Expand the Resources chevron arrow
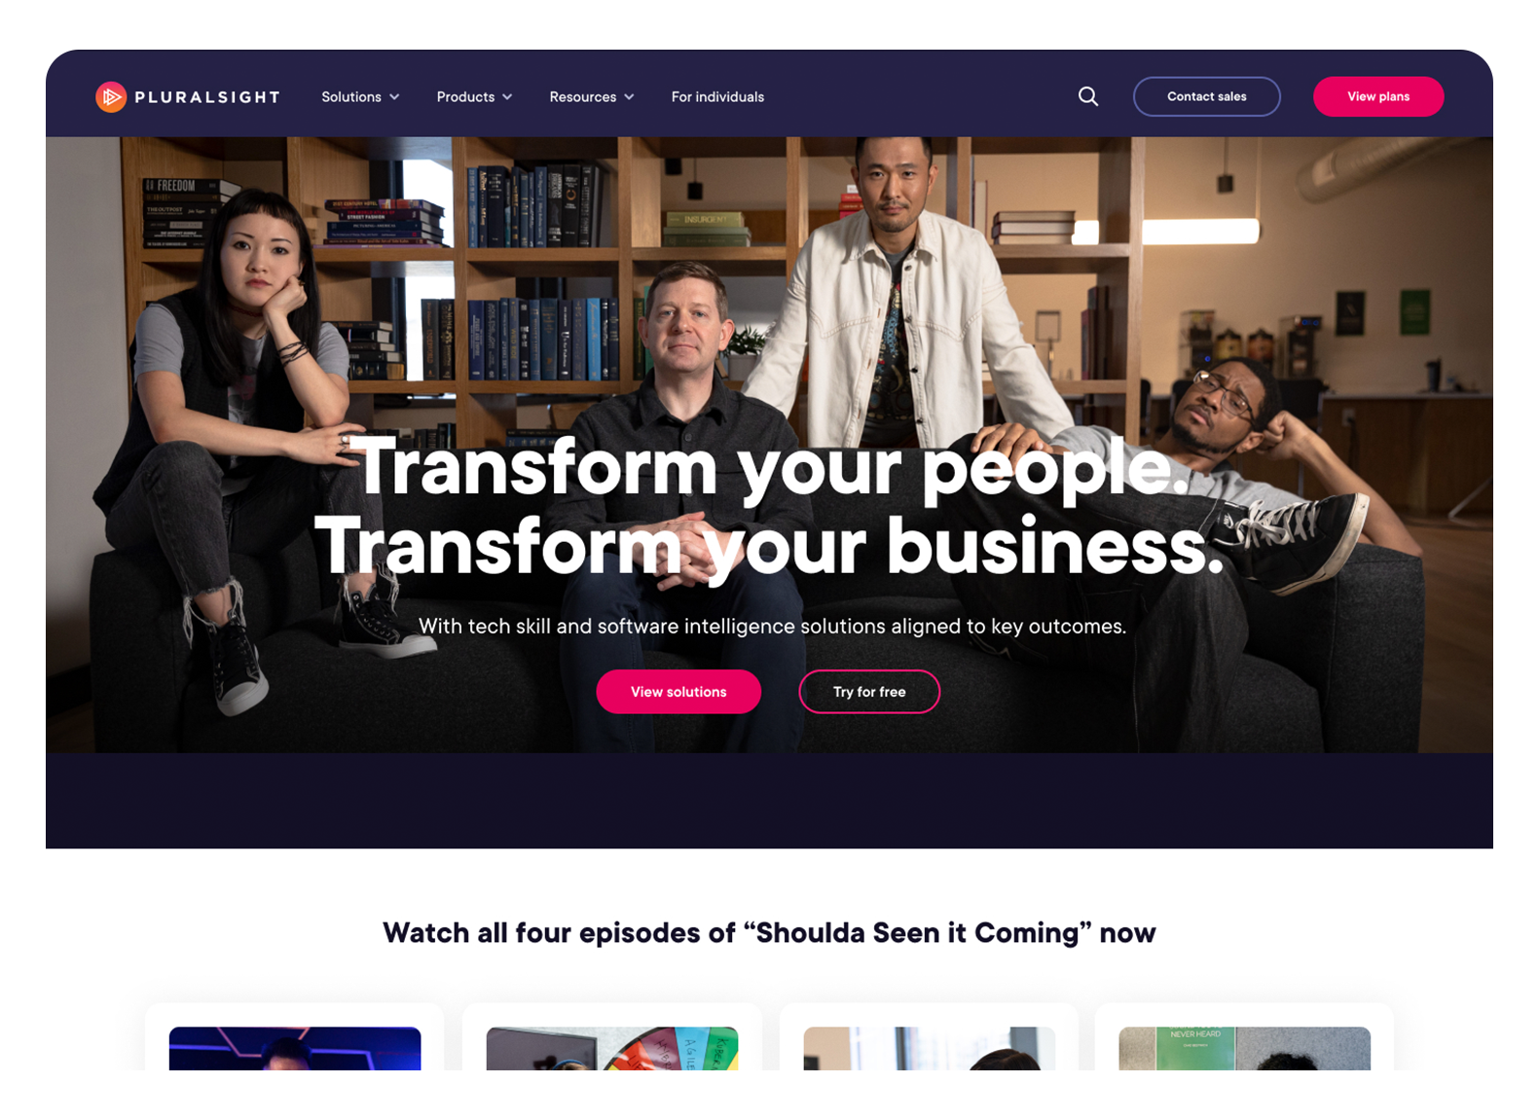The height and width of the screenshot is (1120, 1539). [x=629, y=97]
